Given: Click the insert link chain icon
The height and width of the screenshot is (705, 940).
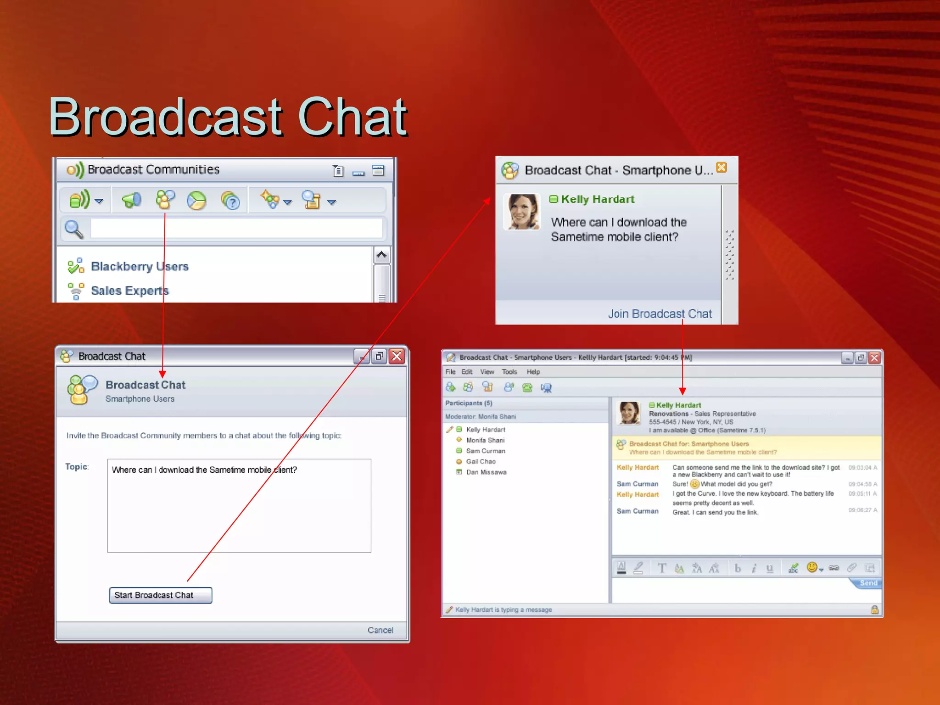Looking at the screenshot, I should [834, 568].
